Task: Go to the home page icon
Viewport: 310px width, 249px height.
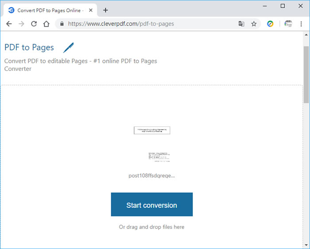Action: tap(46, 24)
